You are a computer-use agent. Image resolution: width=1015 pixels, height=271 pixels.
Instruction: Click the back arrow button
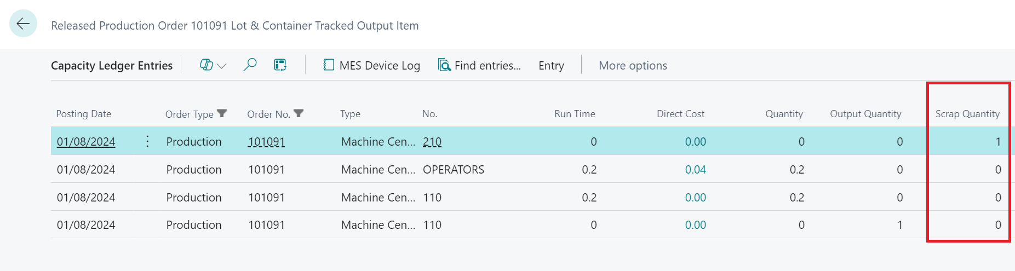point(23,24)
